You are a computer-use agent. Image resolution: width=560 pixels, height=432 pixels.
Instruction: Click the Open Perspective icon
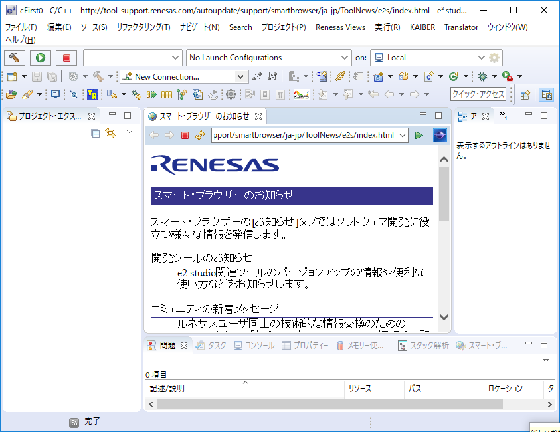pos(525,95)
